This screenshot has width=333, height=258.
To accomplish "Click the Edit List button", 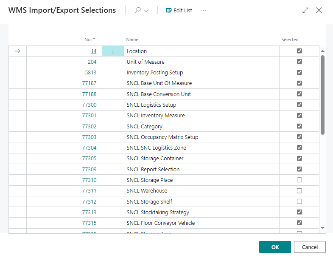I will 179,10.
